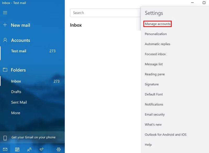
Task: Click the plus icon for New mail
Action: [5, 25]
